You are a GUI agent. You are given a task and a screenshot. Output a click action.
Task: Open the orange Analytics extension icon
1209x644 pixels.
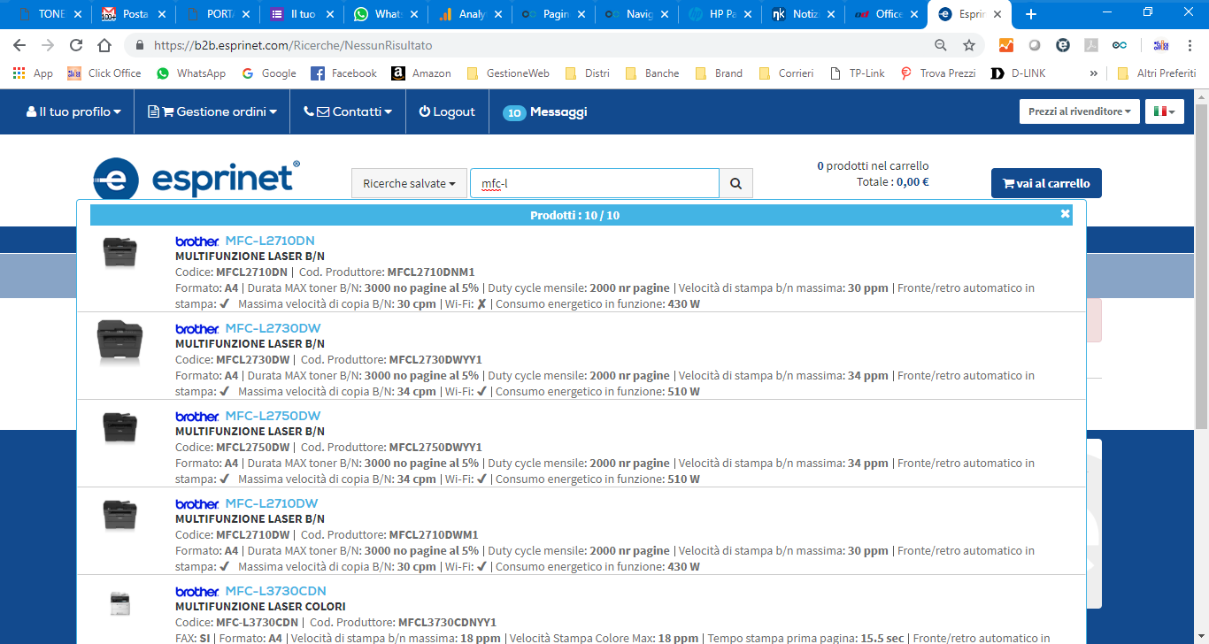(x=1006, y=45)
